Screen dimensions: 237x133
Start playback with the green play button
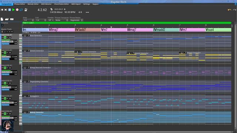pyautogui.click(x=13, y=10)
